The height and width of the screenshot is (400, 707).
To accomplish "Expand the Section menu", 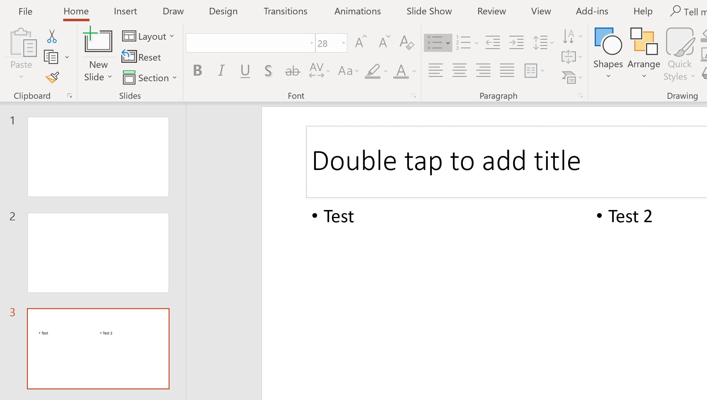I will (x=150, y=78).
